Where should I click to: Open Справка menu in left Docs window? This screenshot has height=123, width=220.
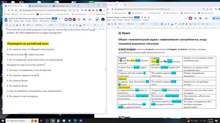(54, 21)
